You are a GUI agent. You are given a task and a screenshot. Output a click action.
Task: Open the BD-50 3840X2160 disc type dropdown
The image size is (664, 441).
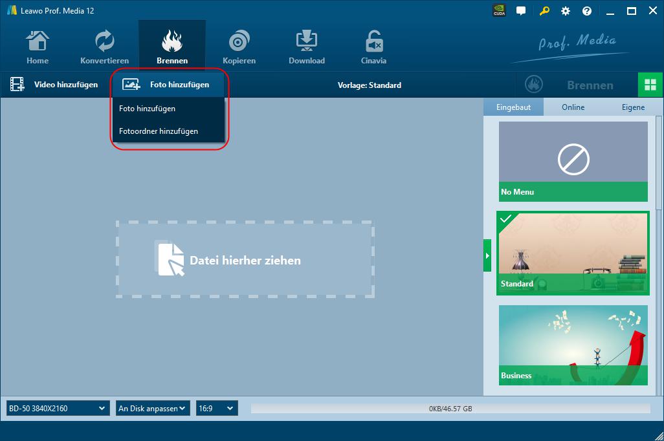pyautogui.click(x=58, y=409)
